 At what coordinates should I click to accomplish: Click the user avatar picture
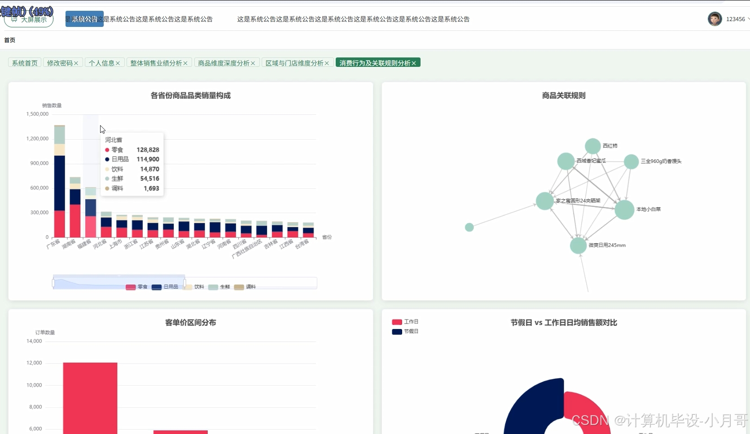(x=715, y=19)
